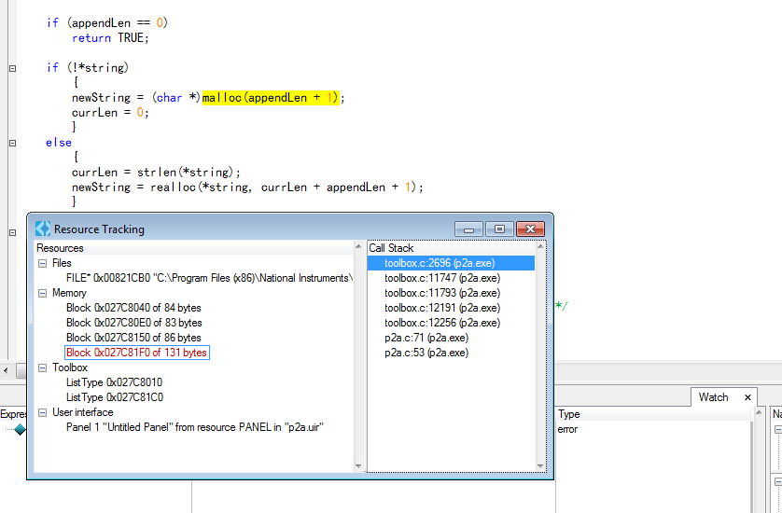The height and width of the screenshot is (513, 782).
Task: Select call stack entry toolbox.c:2696
Action: point(451,263)
